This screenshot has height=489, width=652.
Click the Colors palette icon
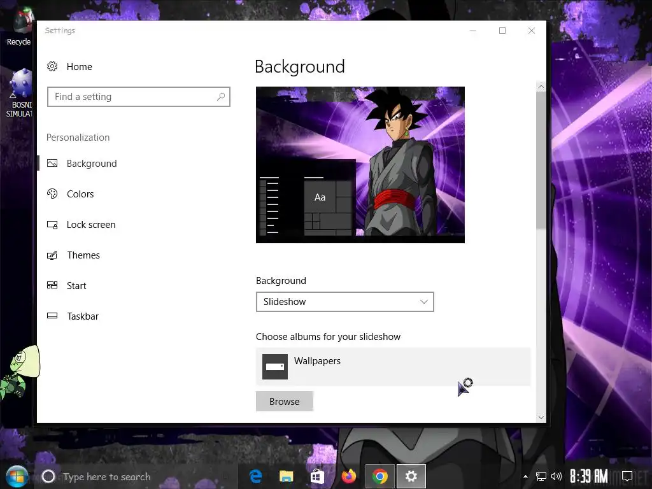pyautogui.click(x=52, y=194)
